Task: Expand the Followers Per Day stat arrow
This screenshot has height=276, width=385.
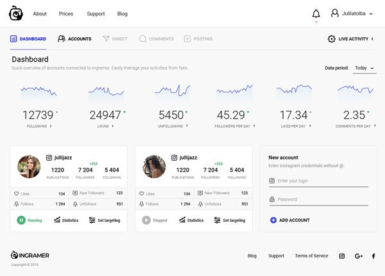Action: [254, 126]
